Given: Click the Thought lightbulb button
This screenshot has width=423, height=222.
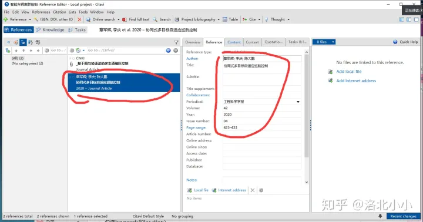Looking at the screenshot, I should click(274, 19).
